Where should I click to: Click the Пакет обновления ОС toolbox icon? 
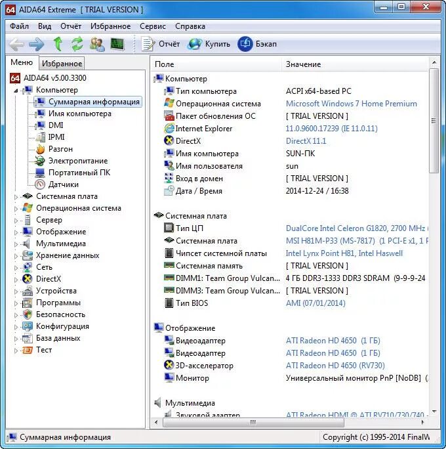(169, 116)
